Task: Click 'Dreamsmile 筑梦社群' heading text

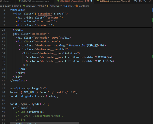Action: click(84, 45)
